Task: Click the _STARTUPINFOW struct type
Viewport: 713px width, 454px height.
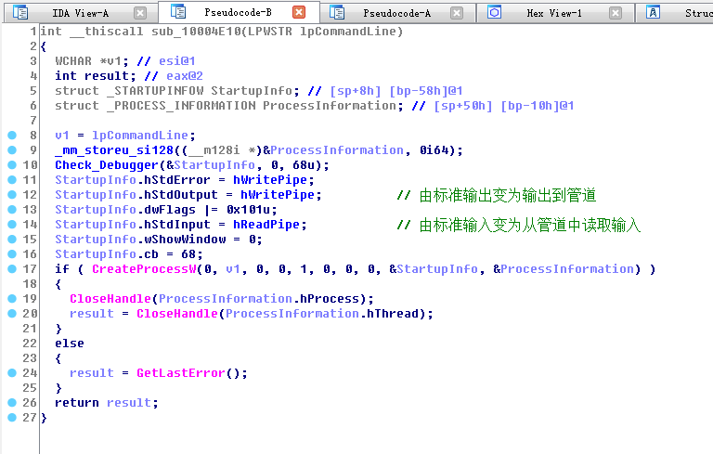Action: 155,91
